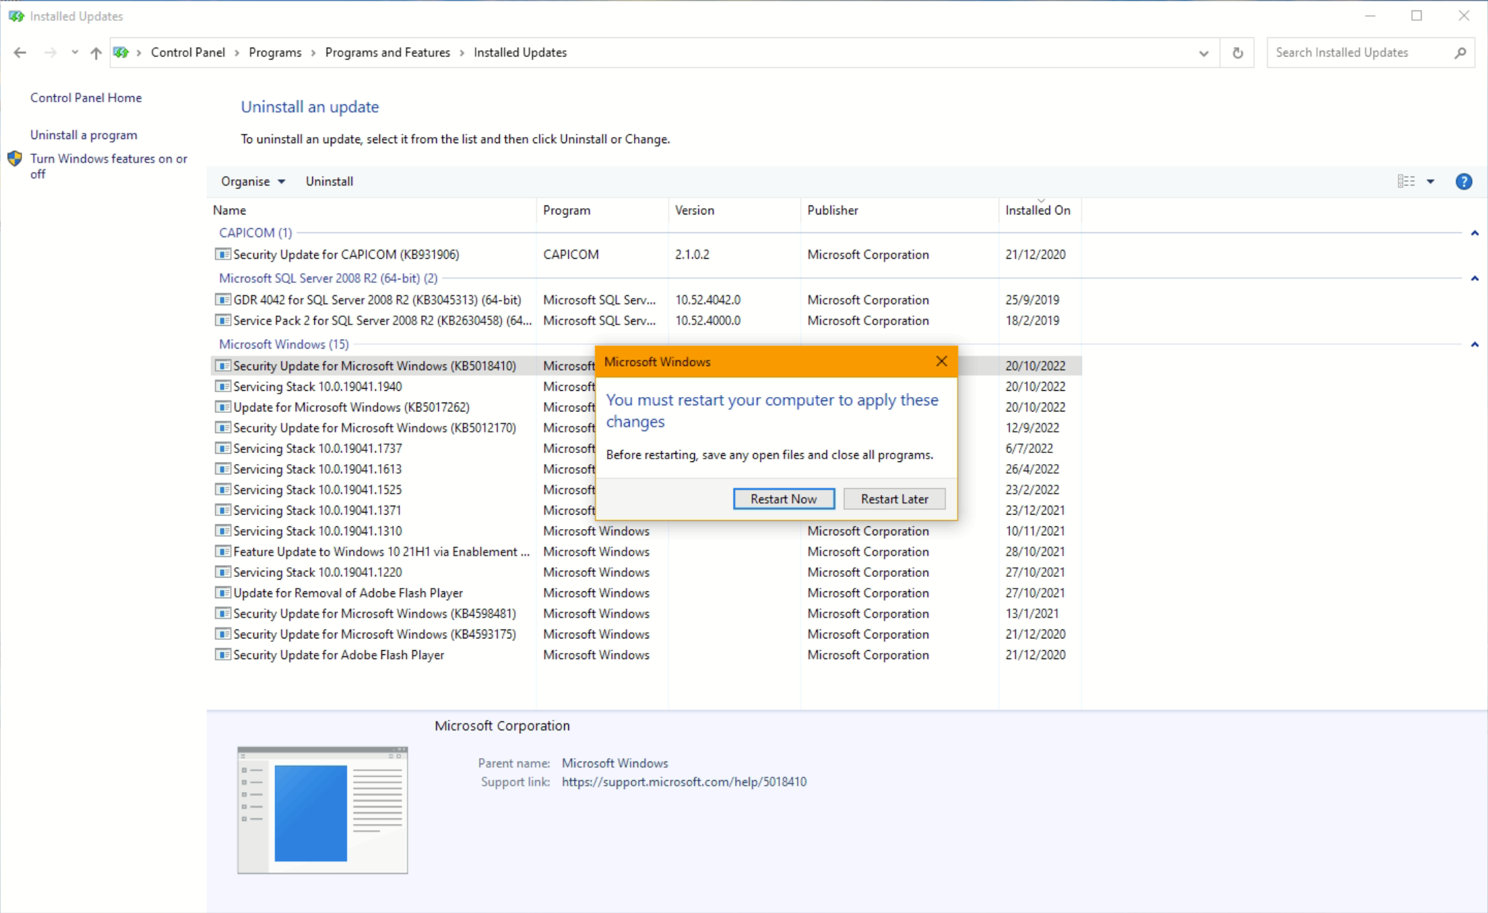Screen dimensions: 1488x913
Task: Open the address bar history dropdown
Action: click(1204, 53)
